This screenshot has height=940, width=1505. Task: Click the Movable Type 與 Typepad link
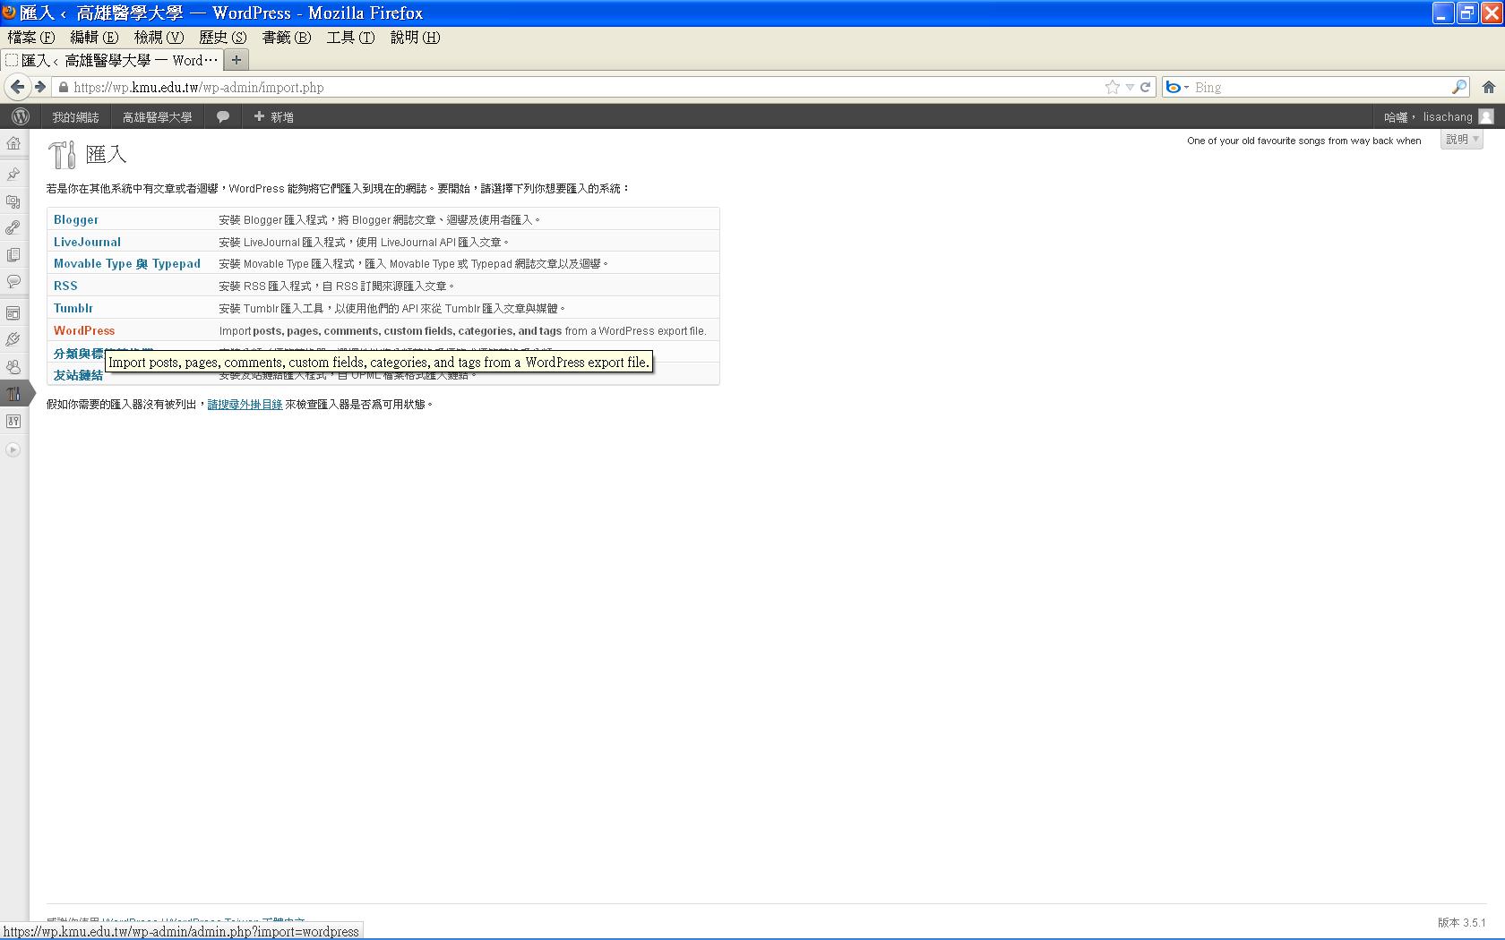tap(127, 263)
